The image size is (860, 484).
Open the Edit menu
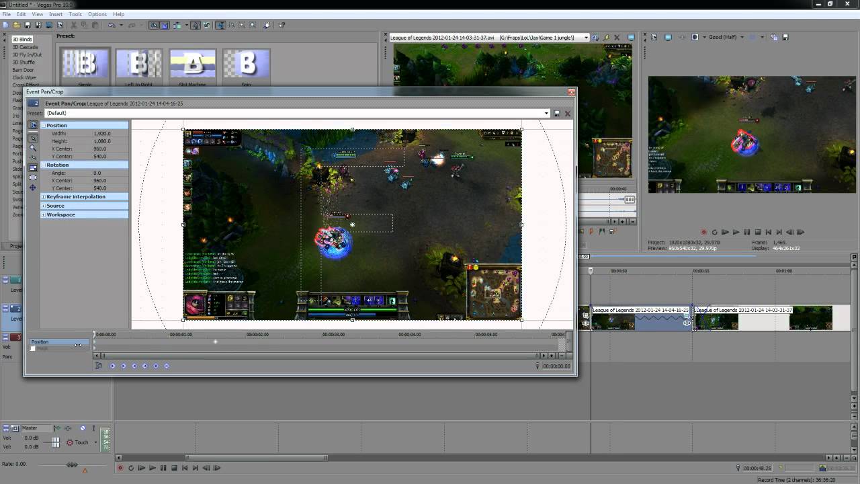click(x=21, y=14)
